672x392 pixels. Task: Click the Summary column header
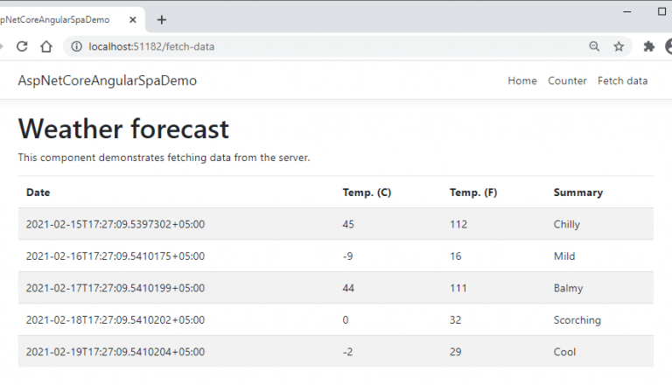[577, 192]
